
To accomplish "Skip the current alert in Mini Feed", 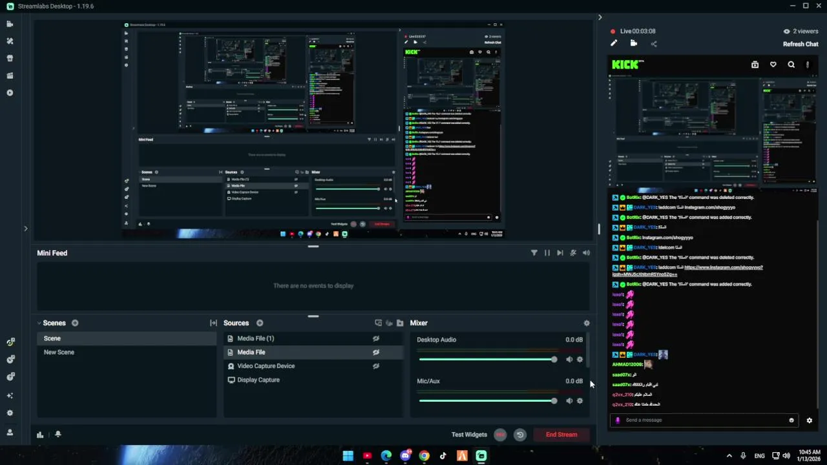I will click(560, 253).
